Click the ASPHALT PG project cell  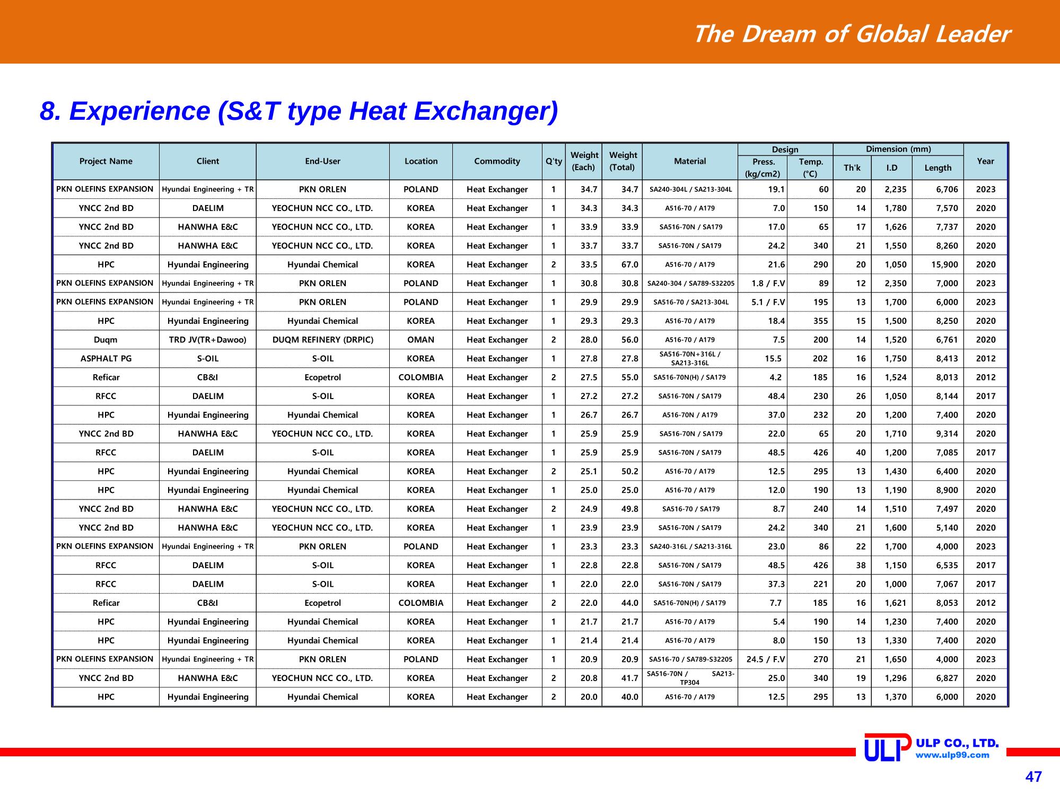pyautogui.click(x=106, y=359)
